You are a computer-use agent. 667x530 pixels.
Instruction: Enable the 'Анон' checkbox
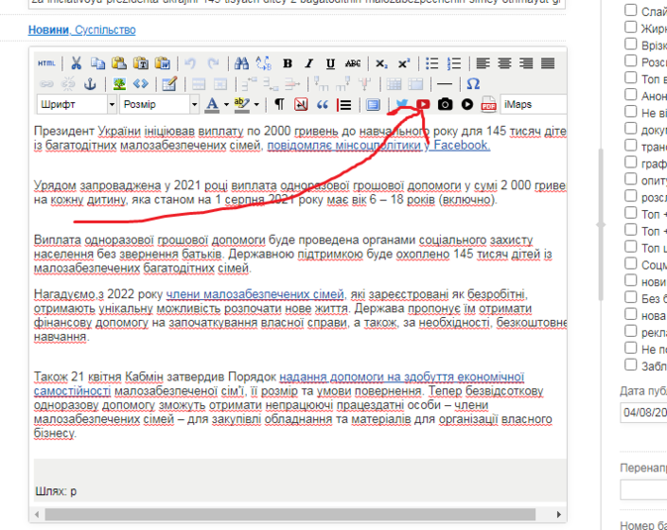tap(631, 95)
